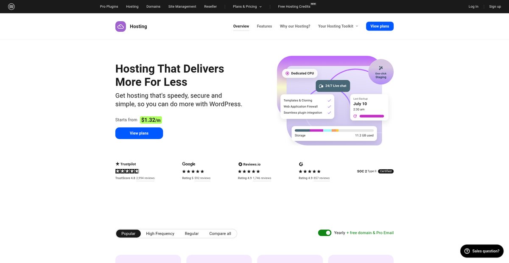Screen dimensions: 509x263
Task: Click the Trustpilot star rating boxes
Action: [127, 171]
